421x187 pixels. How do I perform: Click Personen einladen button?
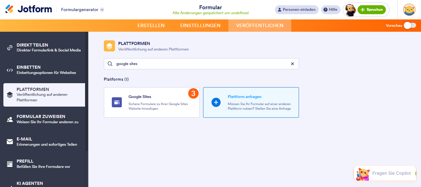297,10
